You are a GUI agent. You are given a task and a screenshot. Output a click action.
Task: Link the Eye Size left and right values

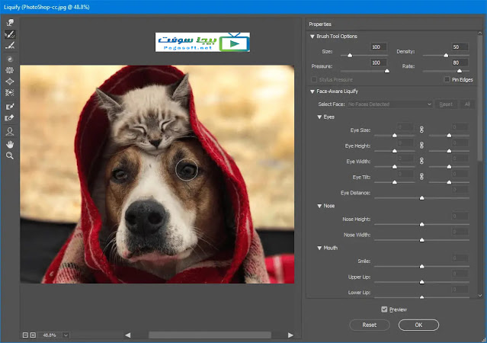click(421, 130)
